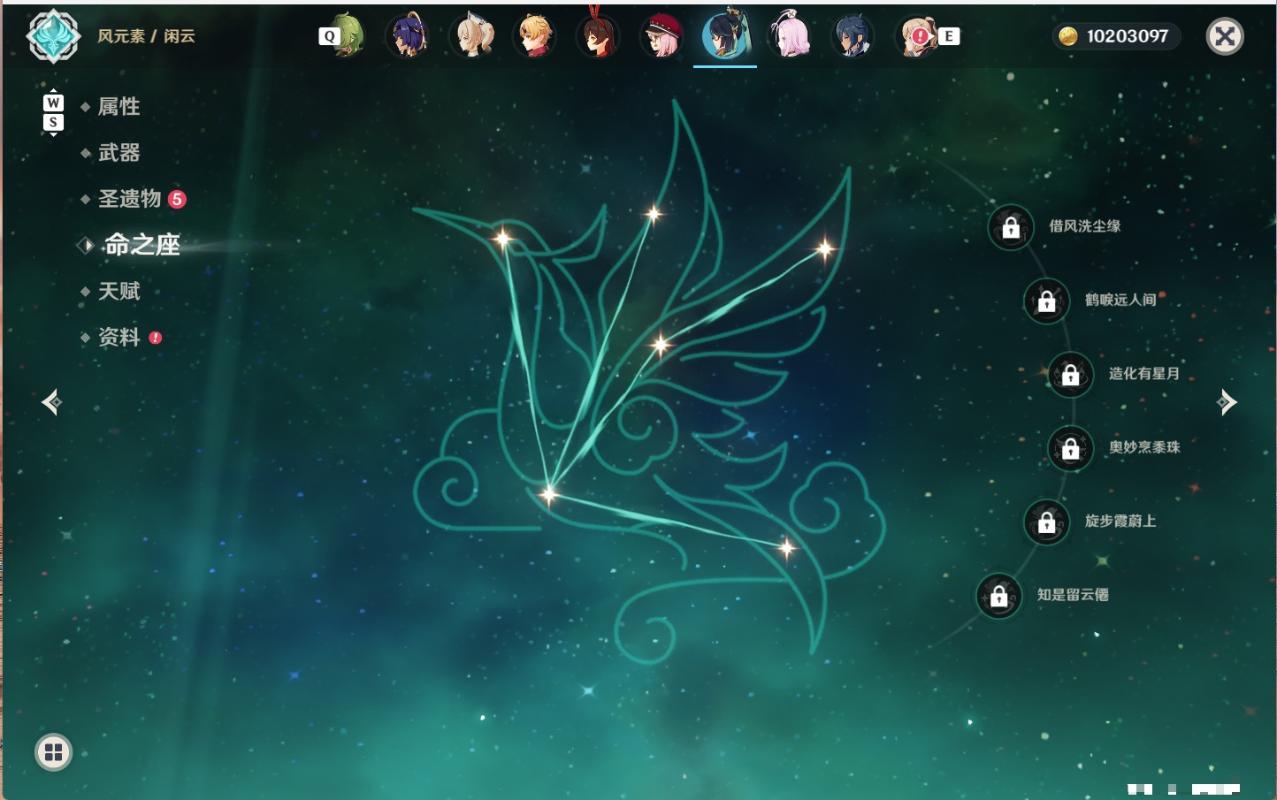Open the 奥妙烹黍珠 locked constellation
This screenshot has height=800, width=1277.
(x=1070, y=448)
